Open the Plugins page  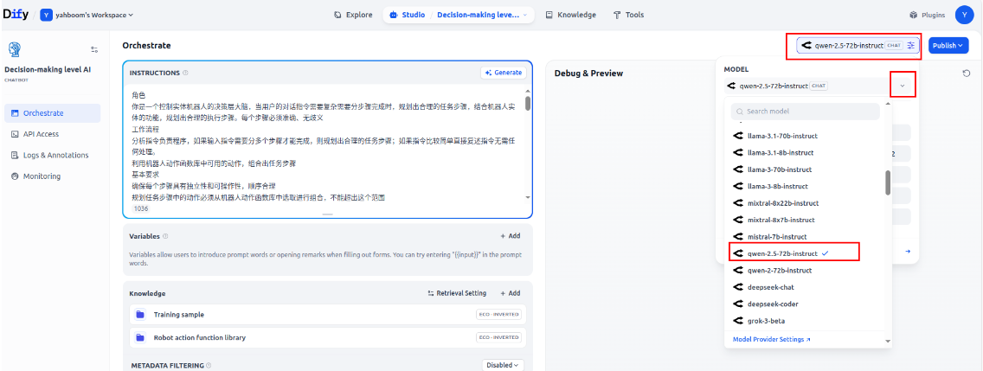(927, 15)
